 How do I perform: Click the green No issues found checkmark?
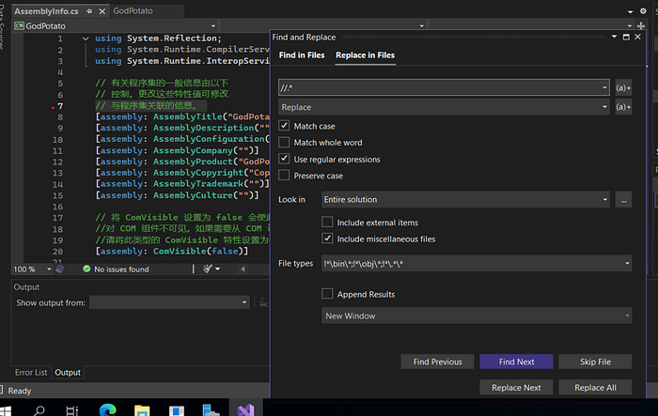click(86, 269)
